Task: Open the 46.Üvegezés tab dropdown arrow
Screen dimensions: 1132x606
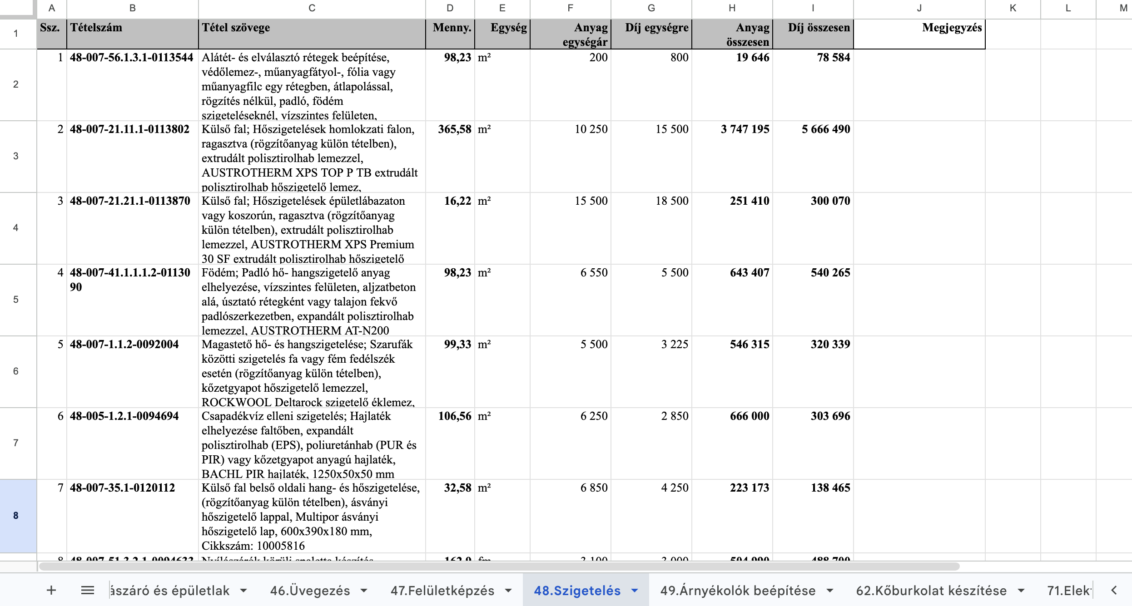Action: pyautogui.click(x=364, y=591)
